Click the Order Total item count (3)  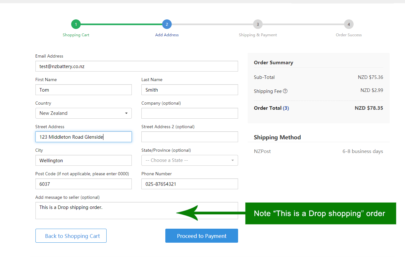(x=286, y=108)
